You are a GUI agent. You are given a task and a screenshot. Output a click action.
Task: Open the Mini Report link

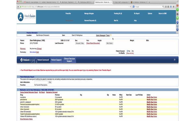42,92
